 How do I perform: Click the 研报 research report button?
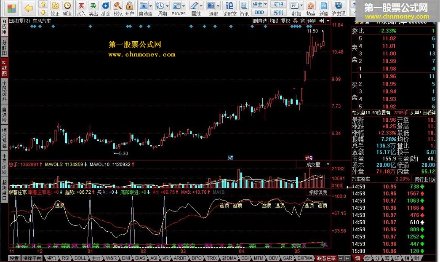278,4
